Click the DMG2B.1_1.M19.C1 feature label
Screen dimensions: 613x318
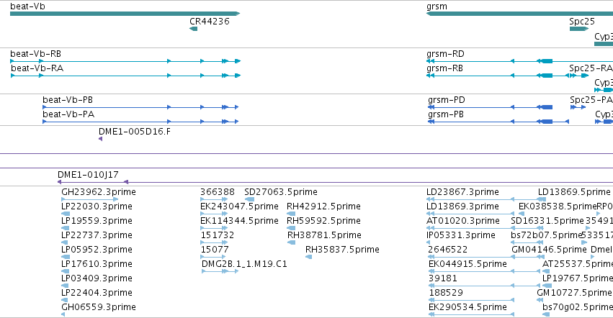(x=244, y=264)
